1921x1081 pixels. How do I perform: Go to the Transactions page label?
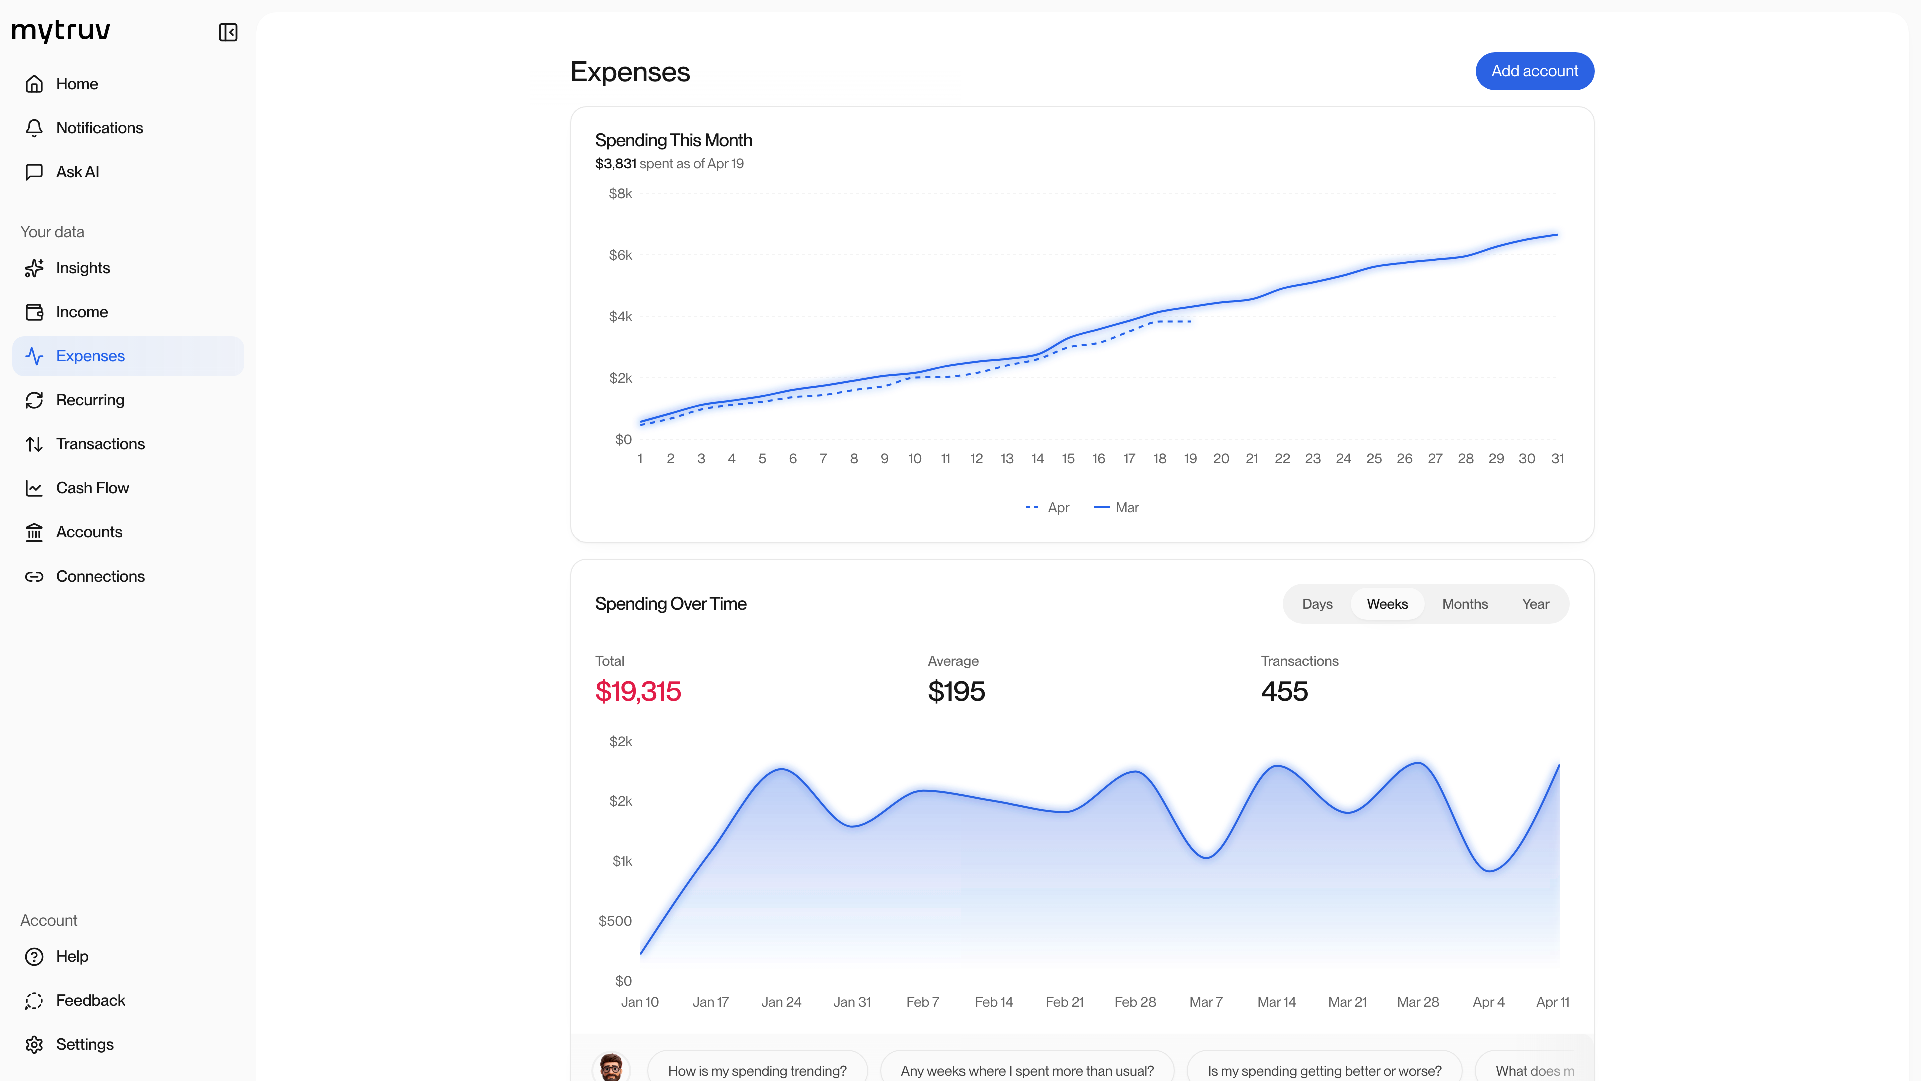tap(100, 444)
